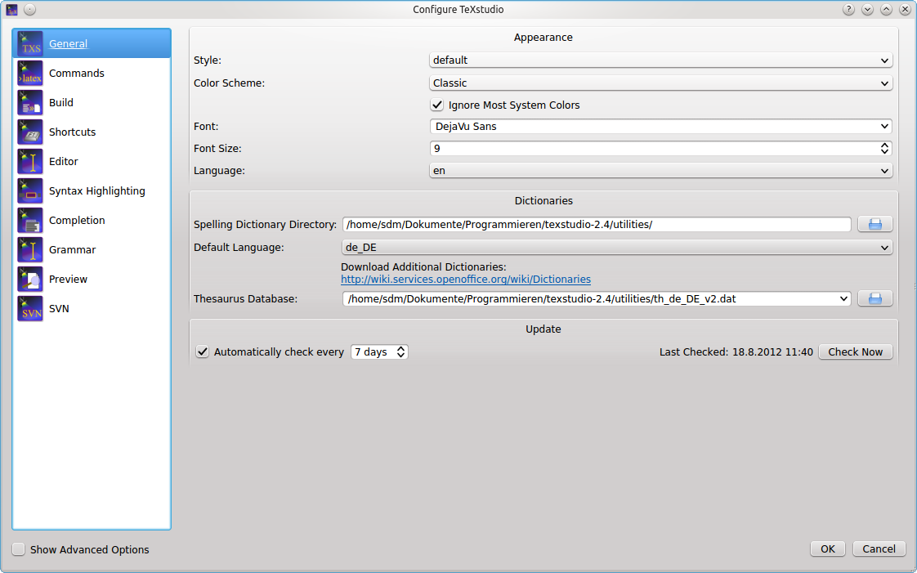Browse for Spelling Dictionary Directory folder
This screenshot has width=917, height=573.
pos(875,224)
